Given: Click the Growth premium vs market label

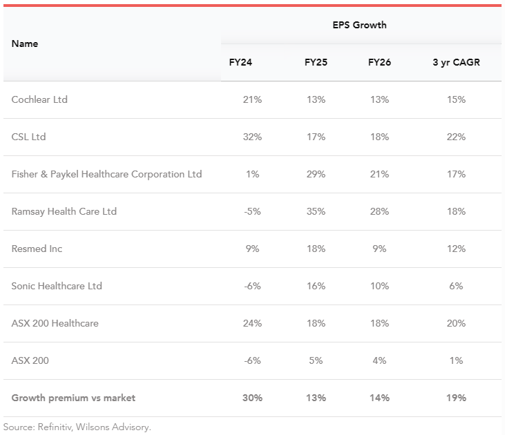Looking at the screenshot, I should click(73, 398).
